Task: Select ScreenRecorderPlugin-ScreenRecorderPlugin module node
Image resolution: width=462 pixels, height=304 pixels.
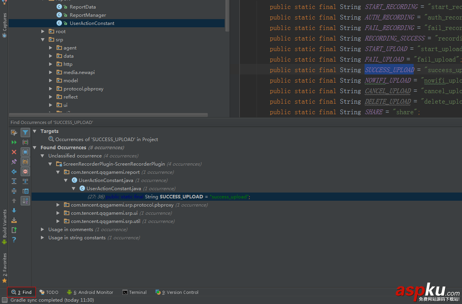Action: coord(114,164)
